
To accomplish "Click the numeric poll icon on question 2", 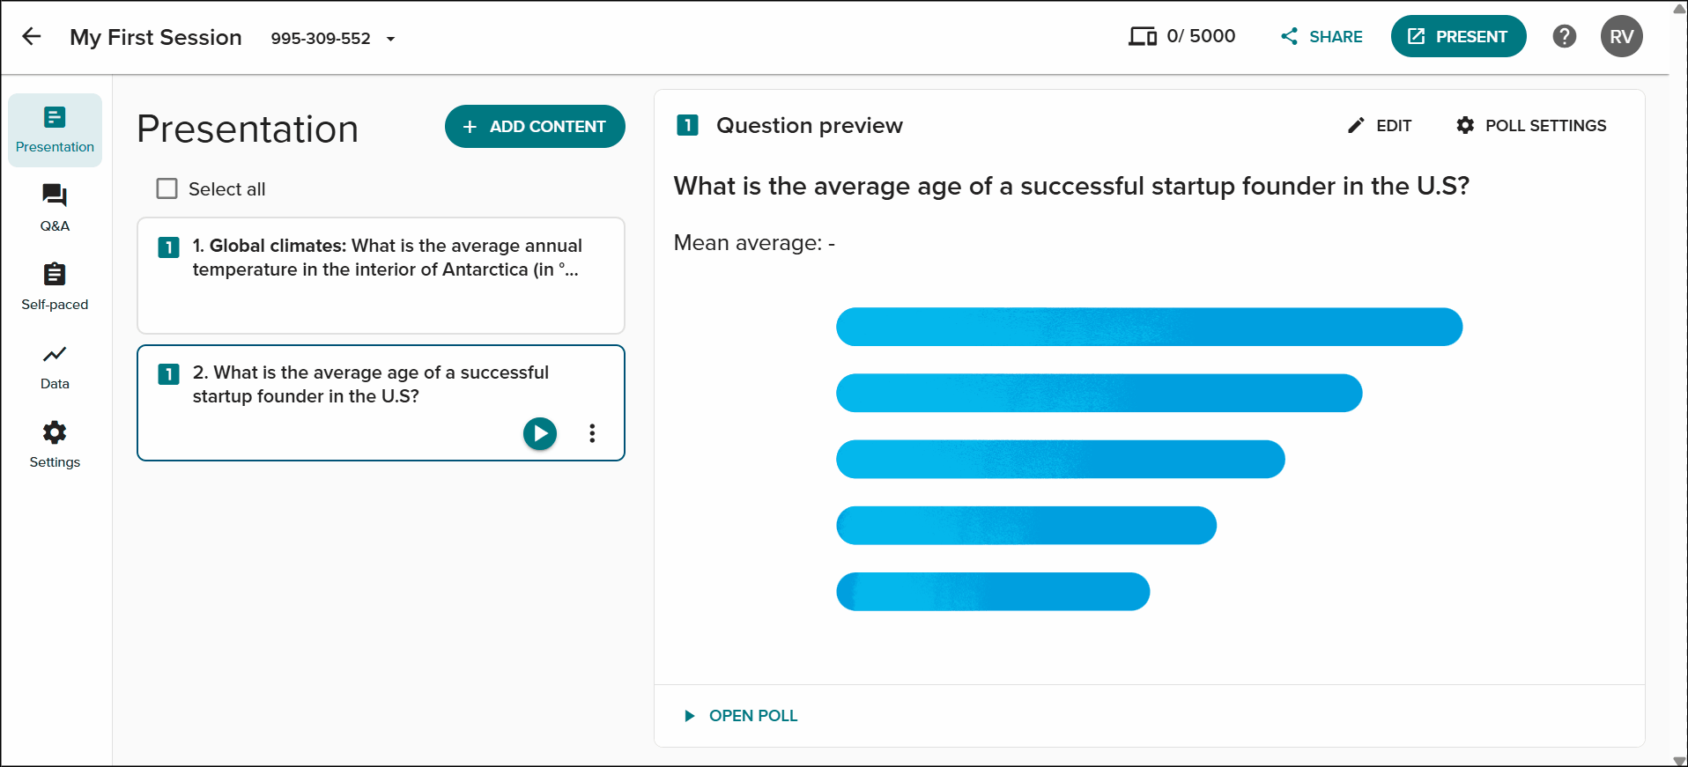I will [x=168, y=374].
